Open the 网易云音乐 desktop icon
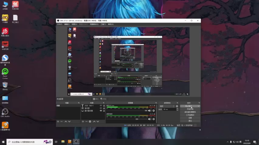This screenshot has width=259, height=145. pyautogui.click(x=5, y=32)
